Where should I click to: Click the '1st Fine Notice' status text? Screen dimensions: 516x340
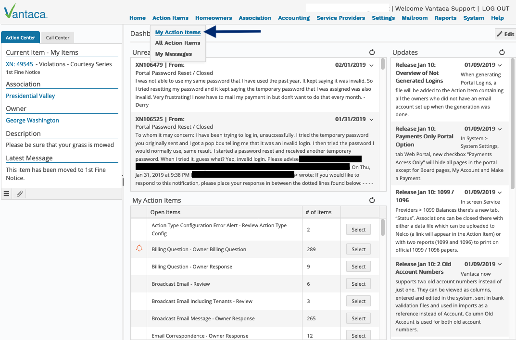point(23,72)
